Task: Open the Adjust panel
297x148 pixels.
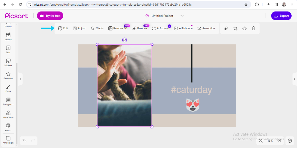Action: pyautogui.click(x=79, y=28)
